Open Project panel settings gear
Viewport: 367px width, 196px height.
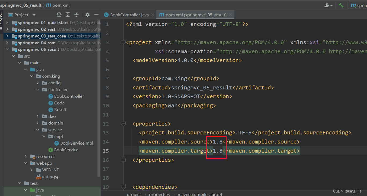88,15
